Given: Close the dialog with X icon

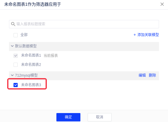Looking at the screenshot, I should click(162, 4).
